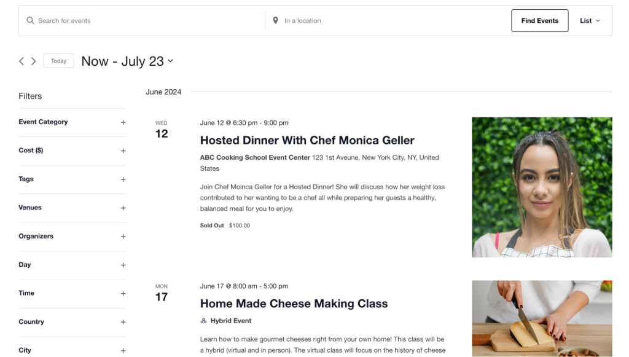Expand the City filter
The width and height of the screenshot is (629, 357).
(123, 350)
